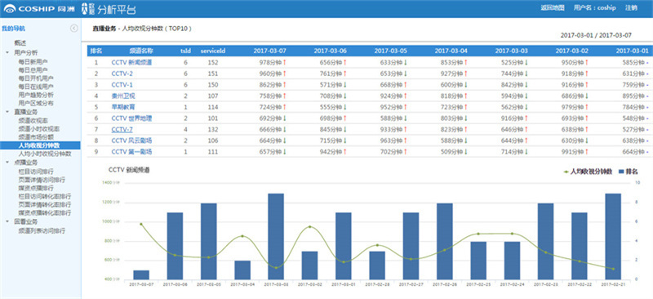Click the tsId column header
The image size is (653, 299).
coord(186,51)
